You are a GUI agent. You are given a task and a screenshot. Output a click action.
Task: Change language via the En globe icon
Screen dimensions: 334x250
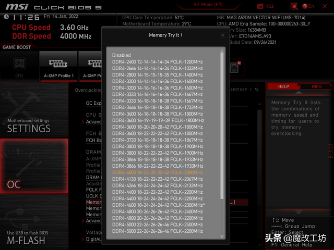pyautogui.click(x=308, y=6)
